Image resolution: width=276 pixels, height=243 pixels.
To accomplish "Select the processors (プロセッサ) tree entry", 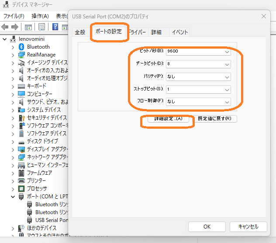I will (37, 189).
